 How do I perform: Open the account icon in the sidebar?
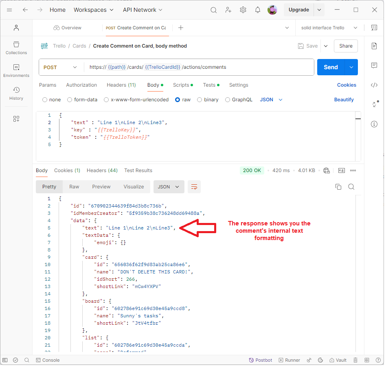16,28
